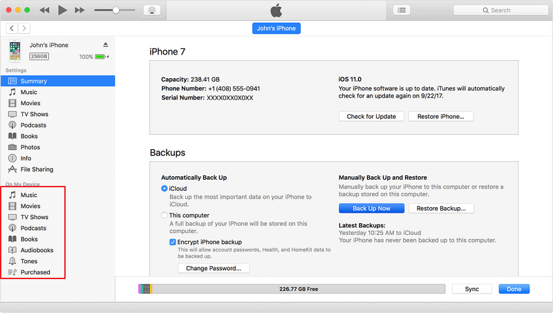The width and height of the screenshot is (553, 313).
Task: Click Check for Update button
Action: point(371,116)
